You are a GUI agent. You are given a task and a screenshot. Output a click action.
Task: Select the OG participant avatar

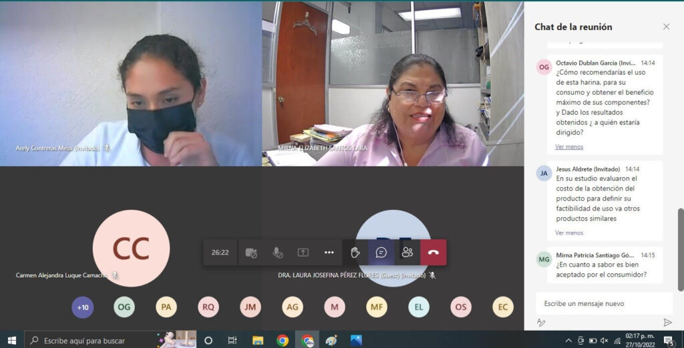124,307
